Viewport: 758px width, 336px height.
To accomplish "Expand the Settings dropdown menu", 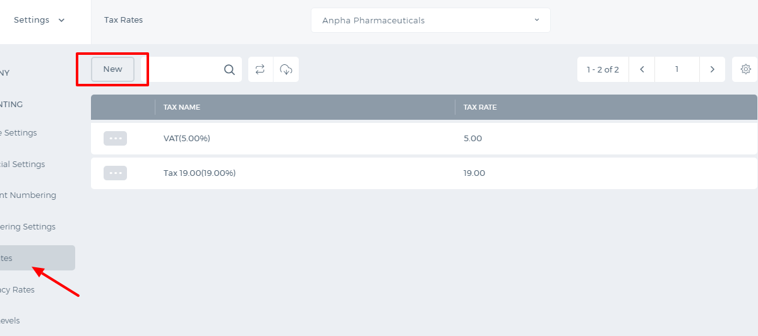I will 39,20.
